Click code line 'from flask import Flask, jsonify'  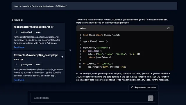point(102,35)
